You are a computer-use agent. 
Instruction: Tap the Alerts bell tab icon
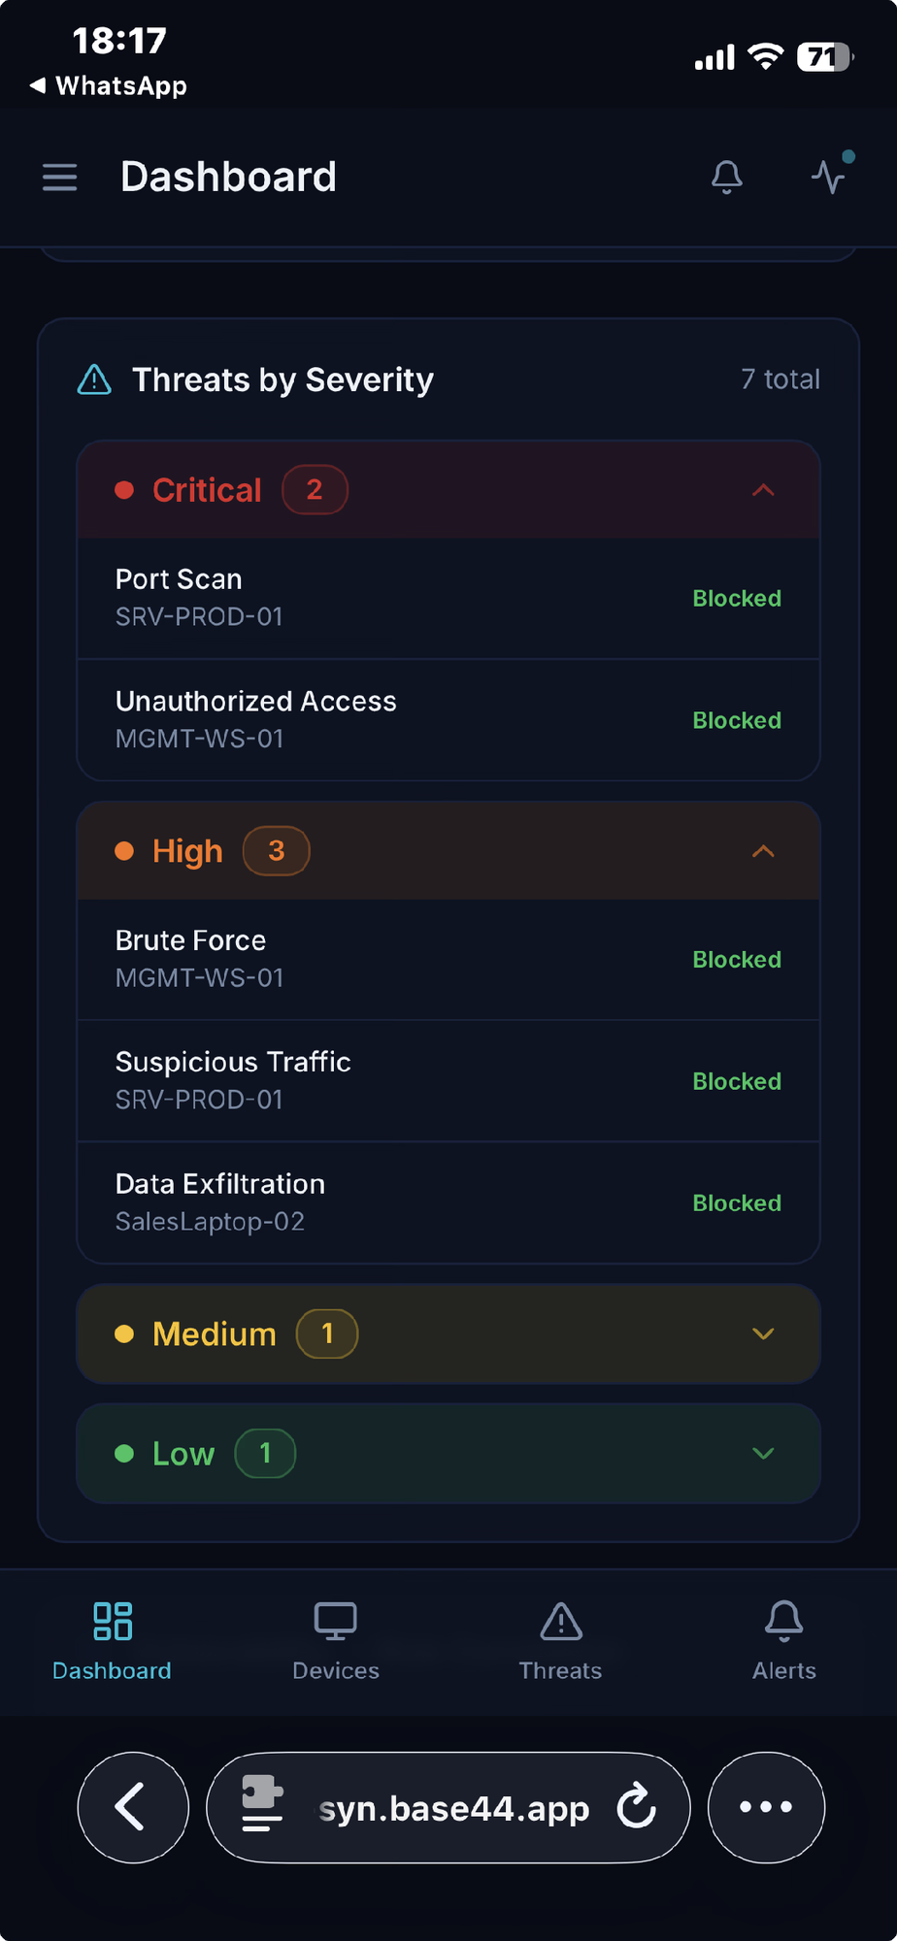[783, 1622]
